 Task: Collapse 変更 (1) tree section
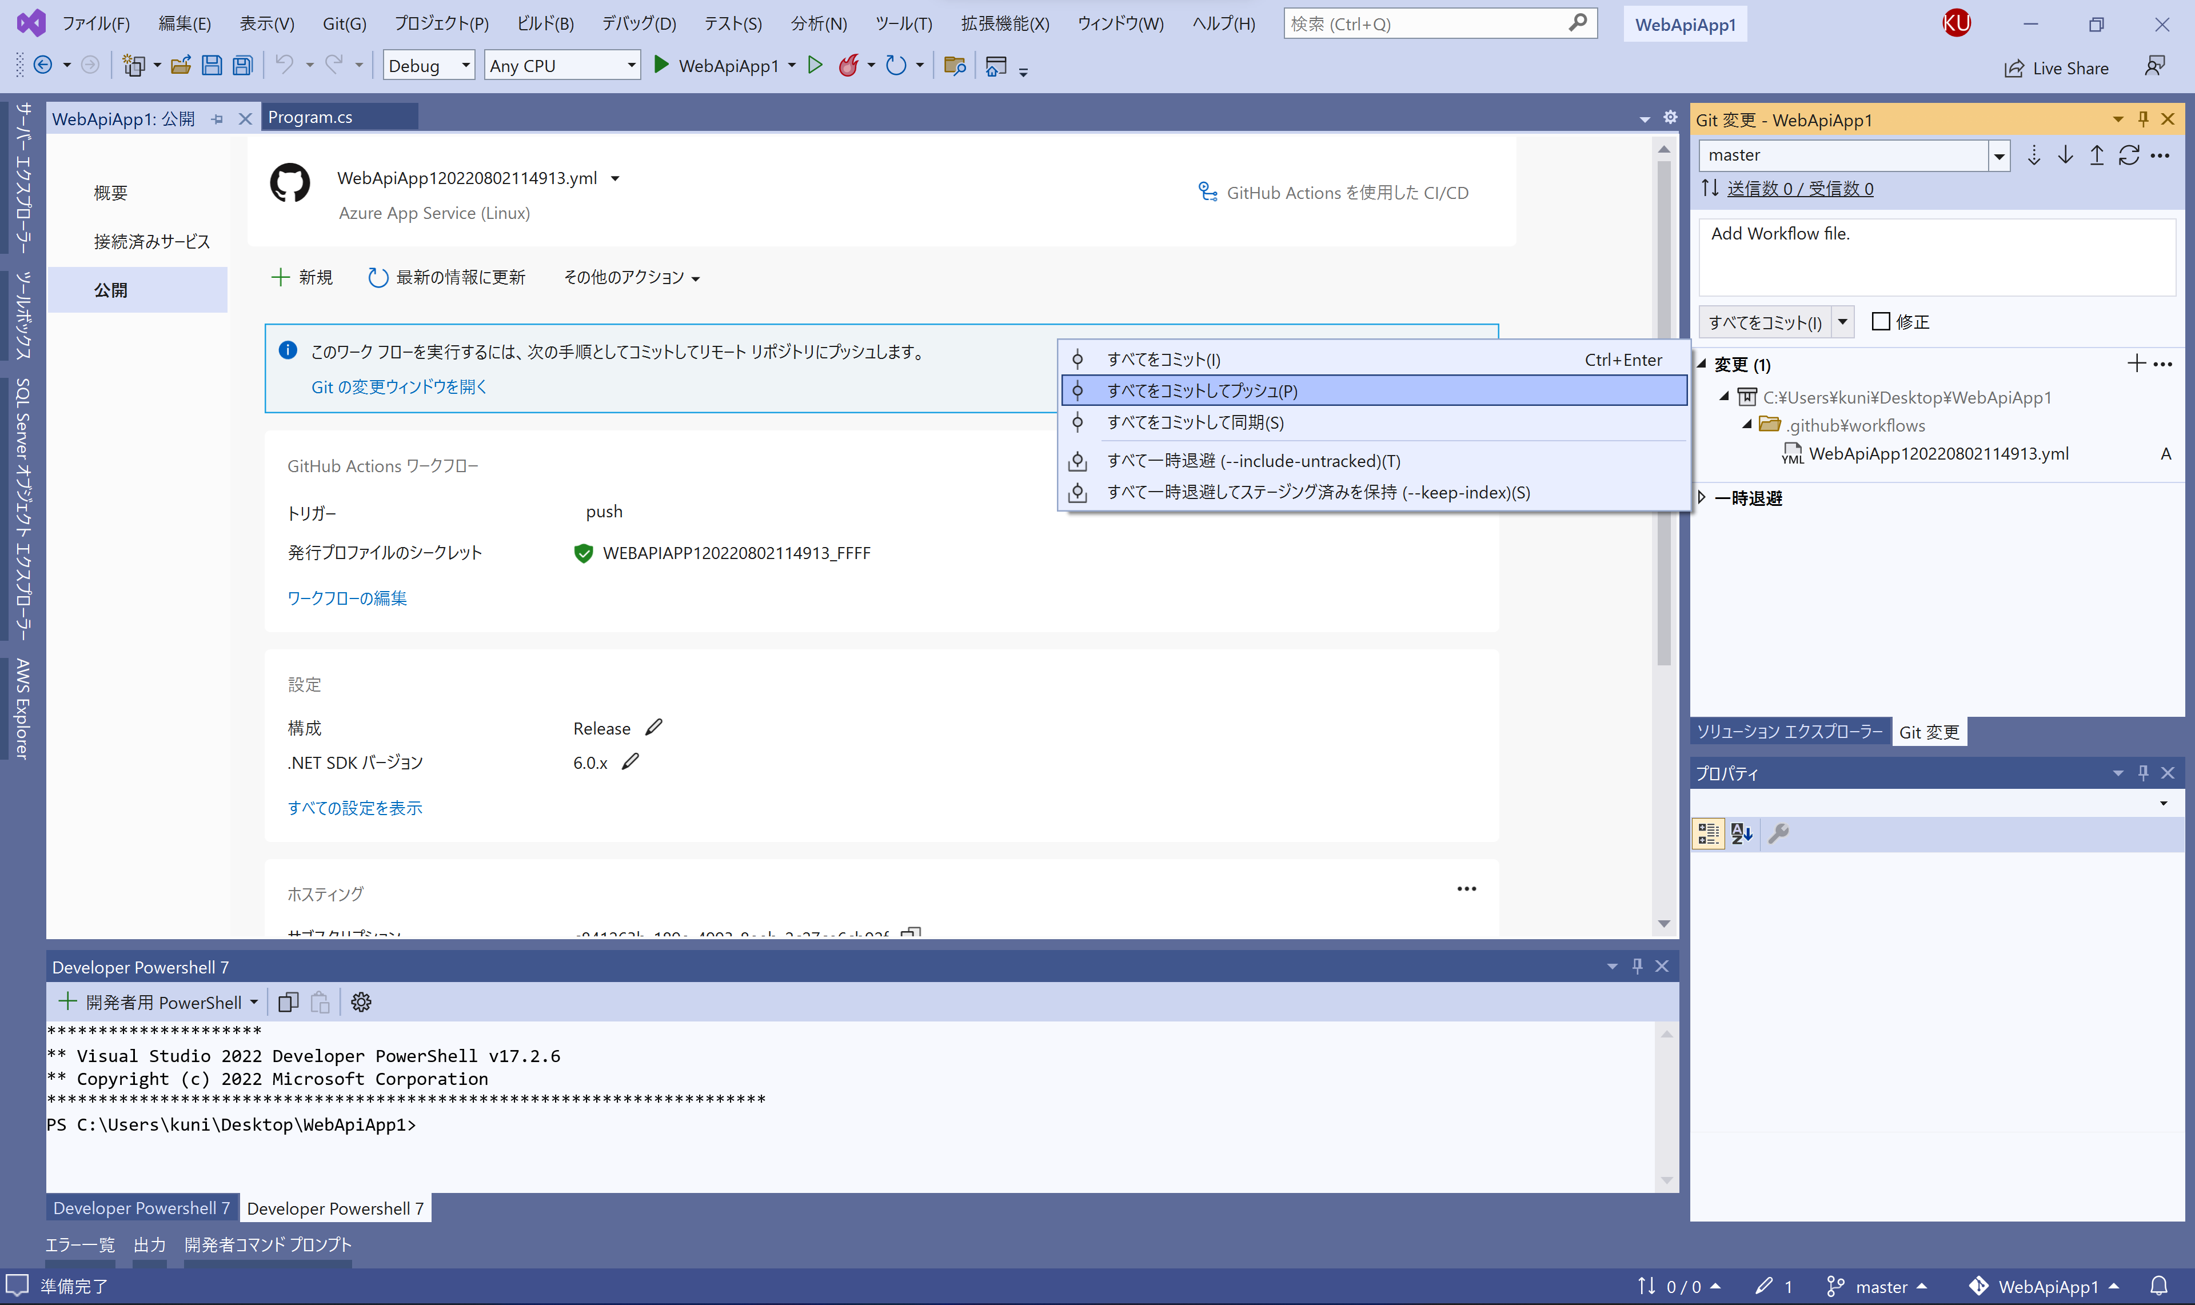1702,363
